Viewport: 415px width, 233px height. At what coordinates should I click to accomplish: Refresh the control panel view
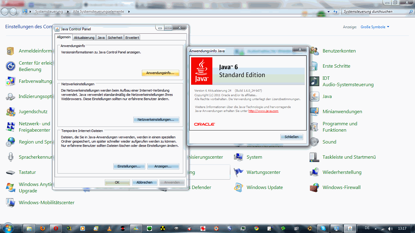(x=335, y=12)
